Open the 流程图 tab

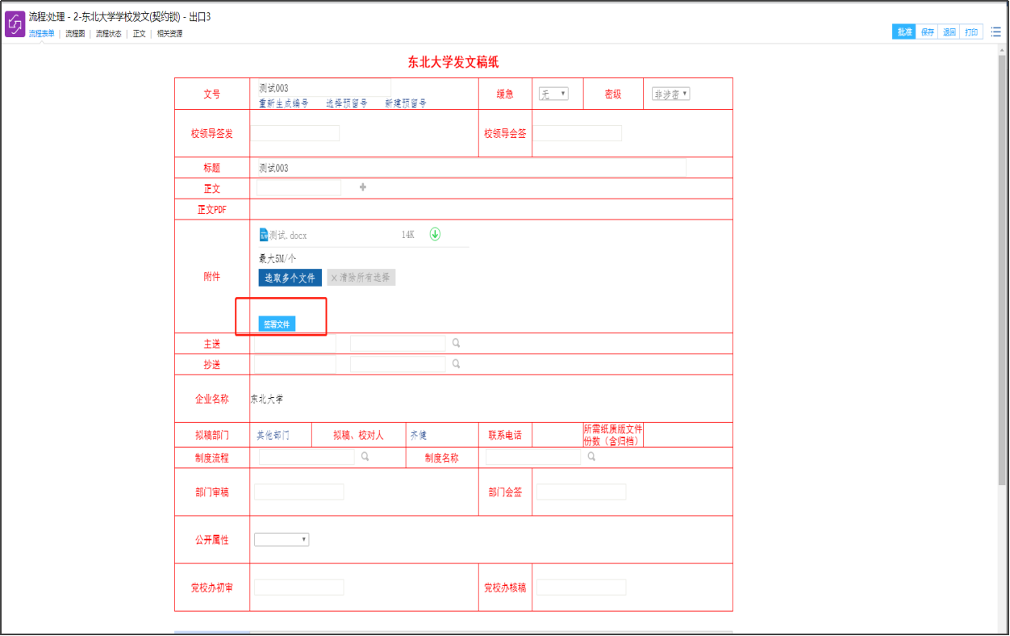point(75,34)
